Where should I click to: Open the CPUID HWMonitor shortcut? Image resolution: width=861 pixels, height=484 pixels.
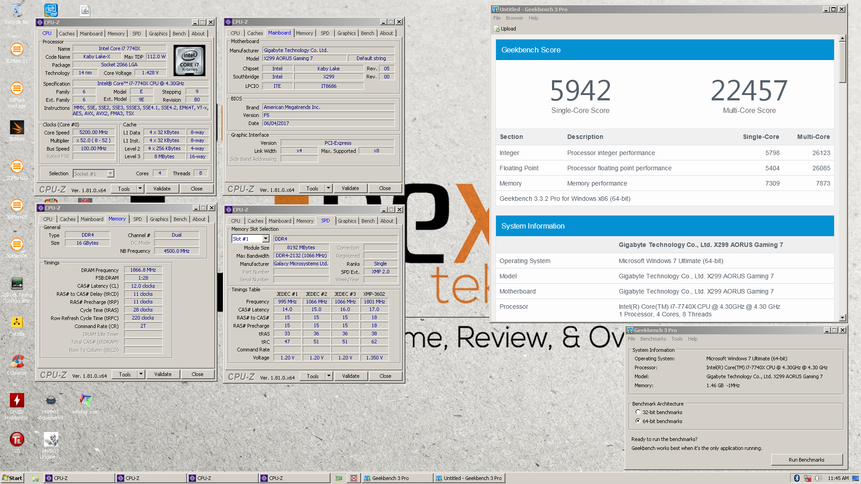[17, 406]
